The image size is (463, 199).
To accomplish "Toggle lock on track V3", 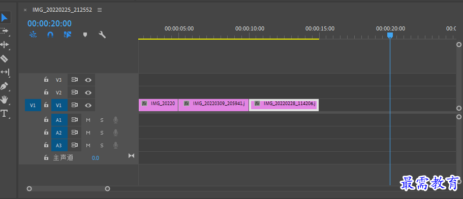I will 46,80.
